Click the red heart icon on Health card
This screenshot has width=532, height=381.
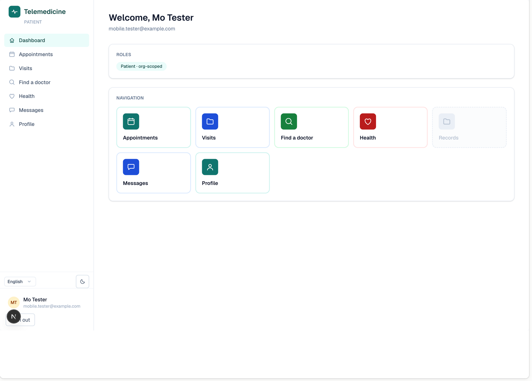[x=368, y=122]
